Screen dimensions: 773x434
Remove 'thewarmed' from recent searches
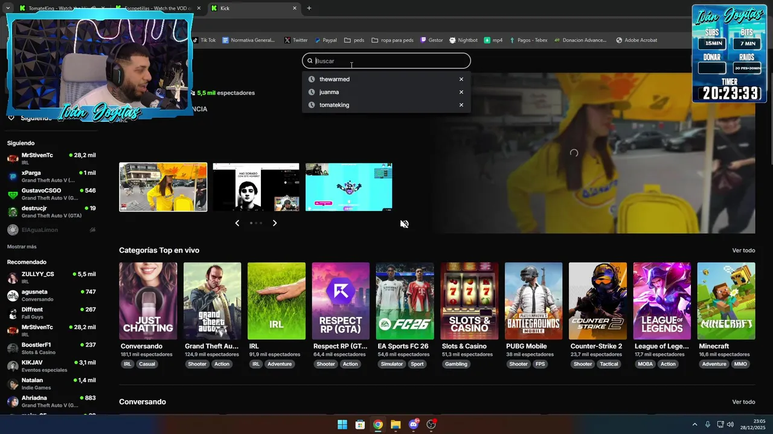(461, 79)
